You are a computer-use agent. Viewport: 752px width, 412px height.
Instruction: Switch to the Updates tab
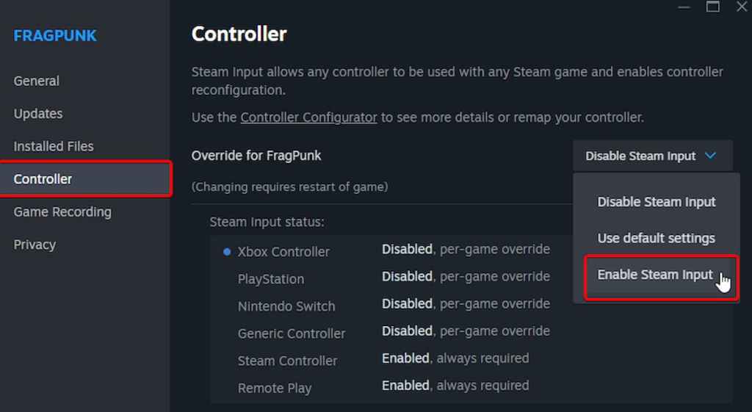(x=38, y=114)
